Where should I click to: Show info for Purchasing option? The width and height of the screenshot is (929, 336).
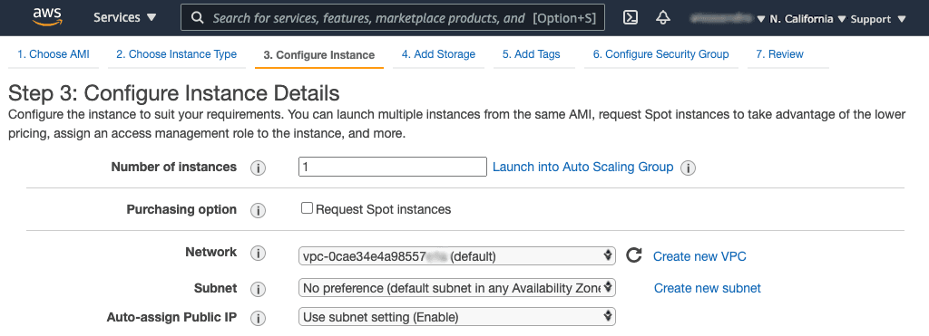258,211
